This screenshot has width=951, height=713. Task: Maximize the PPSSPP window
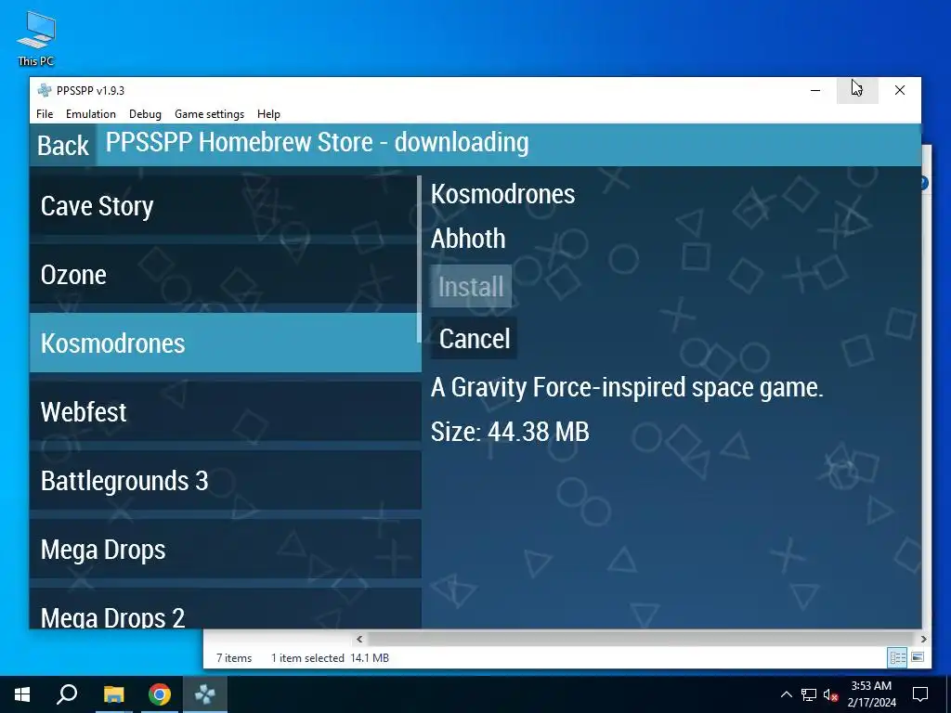(857, 90)
